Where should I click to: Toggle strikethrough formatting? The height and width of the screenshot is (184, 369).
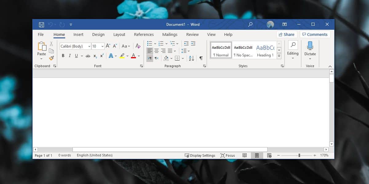point(88,56)
